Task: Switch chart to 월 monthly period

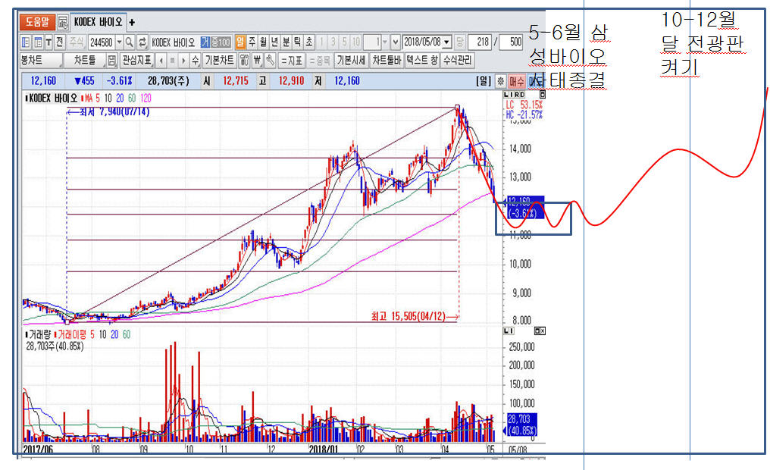Action: coord(263,42)
